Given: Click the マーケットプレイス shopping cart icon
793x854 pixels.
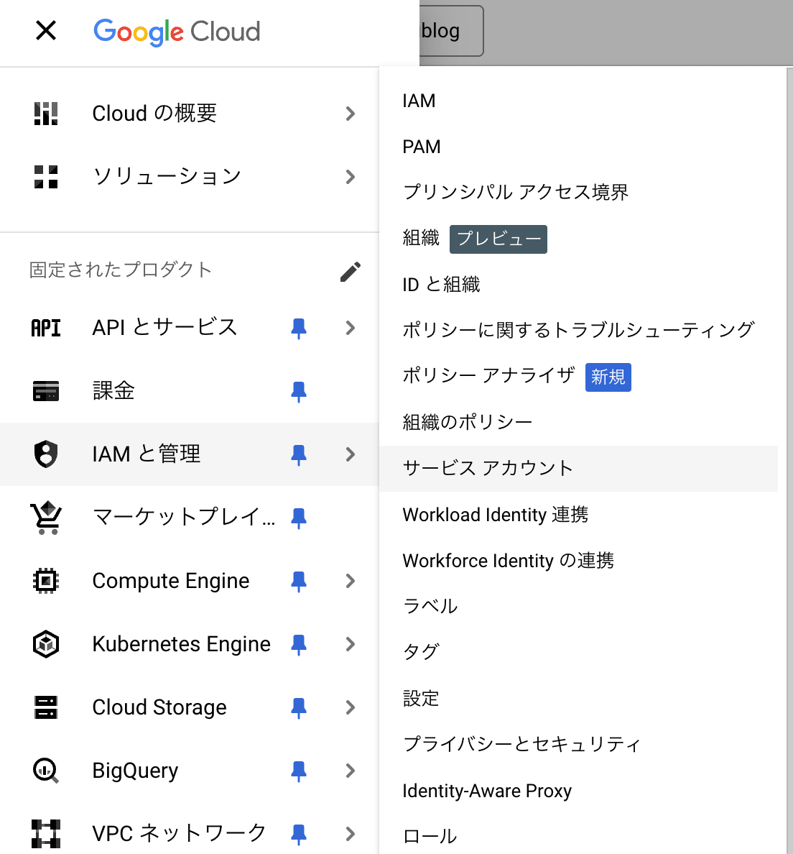Looking at the screenshot, I should (46, 518).
